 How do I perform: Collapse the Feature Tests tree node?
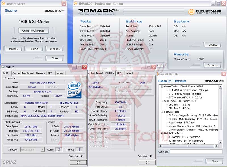162,112
